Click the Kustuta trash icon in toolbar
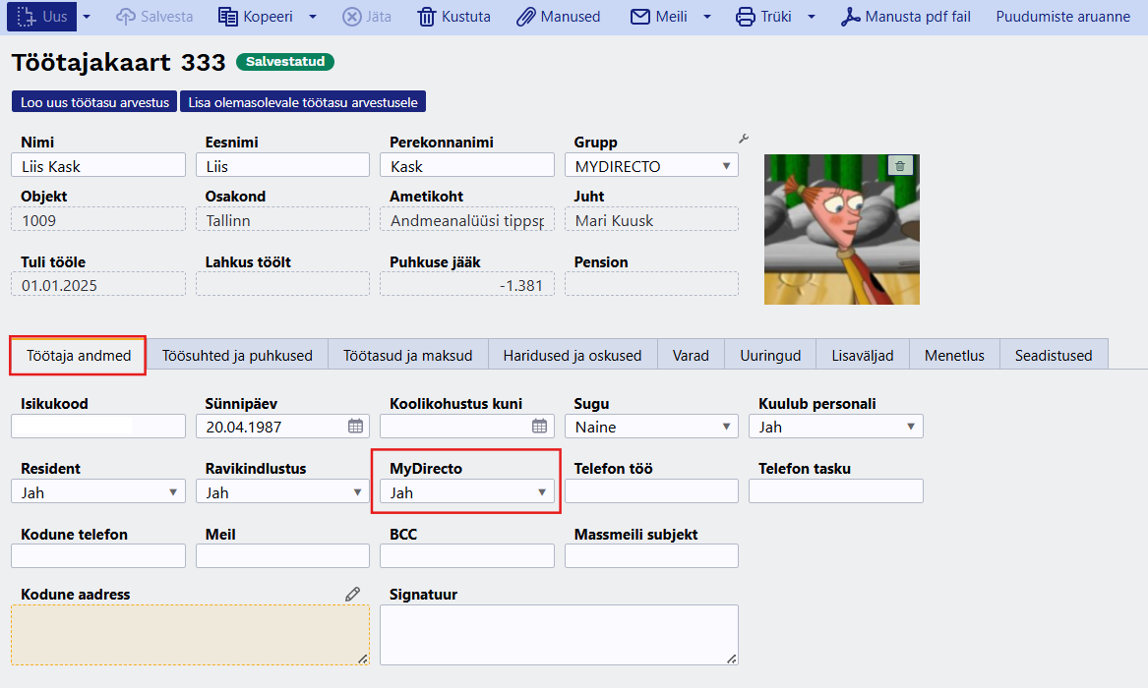 point(427,17)
